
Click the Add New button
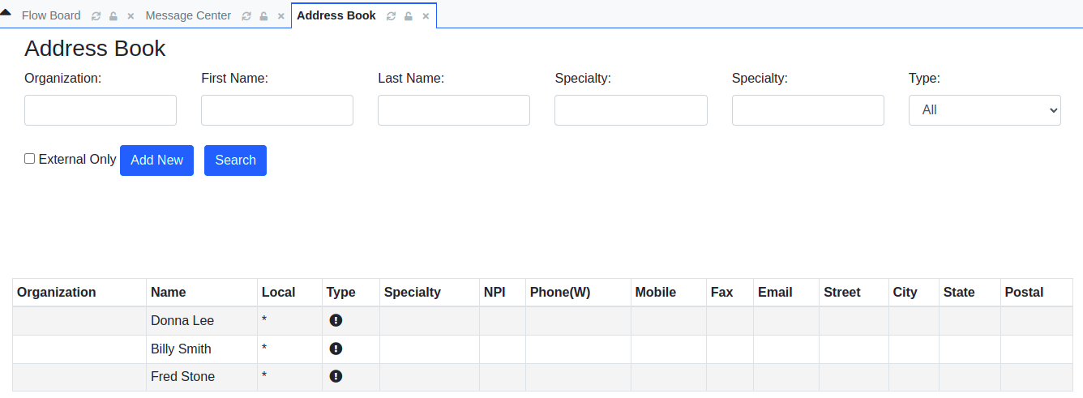click(156, 160)
